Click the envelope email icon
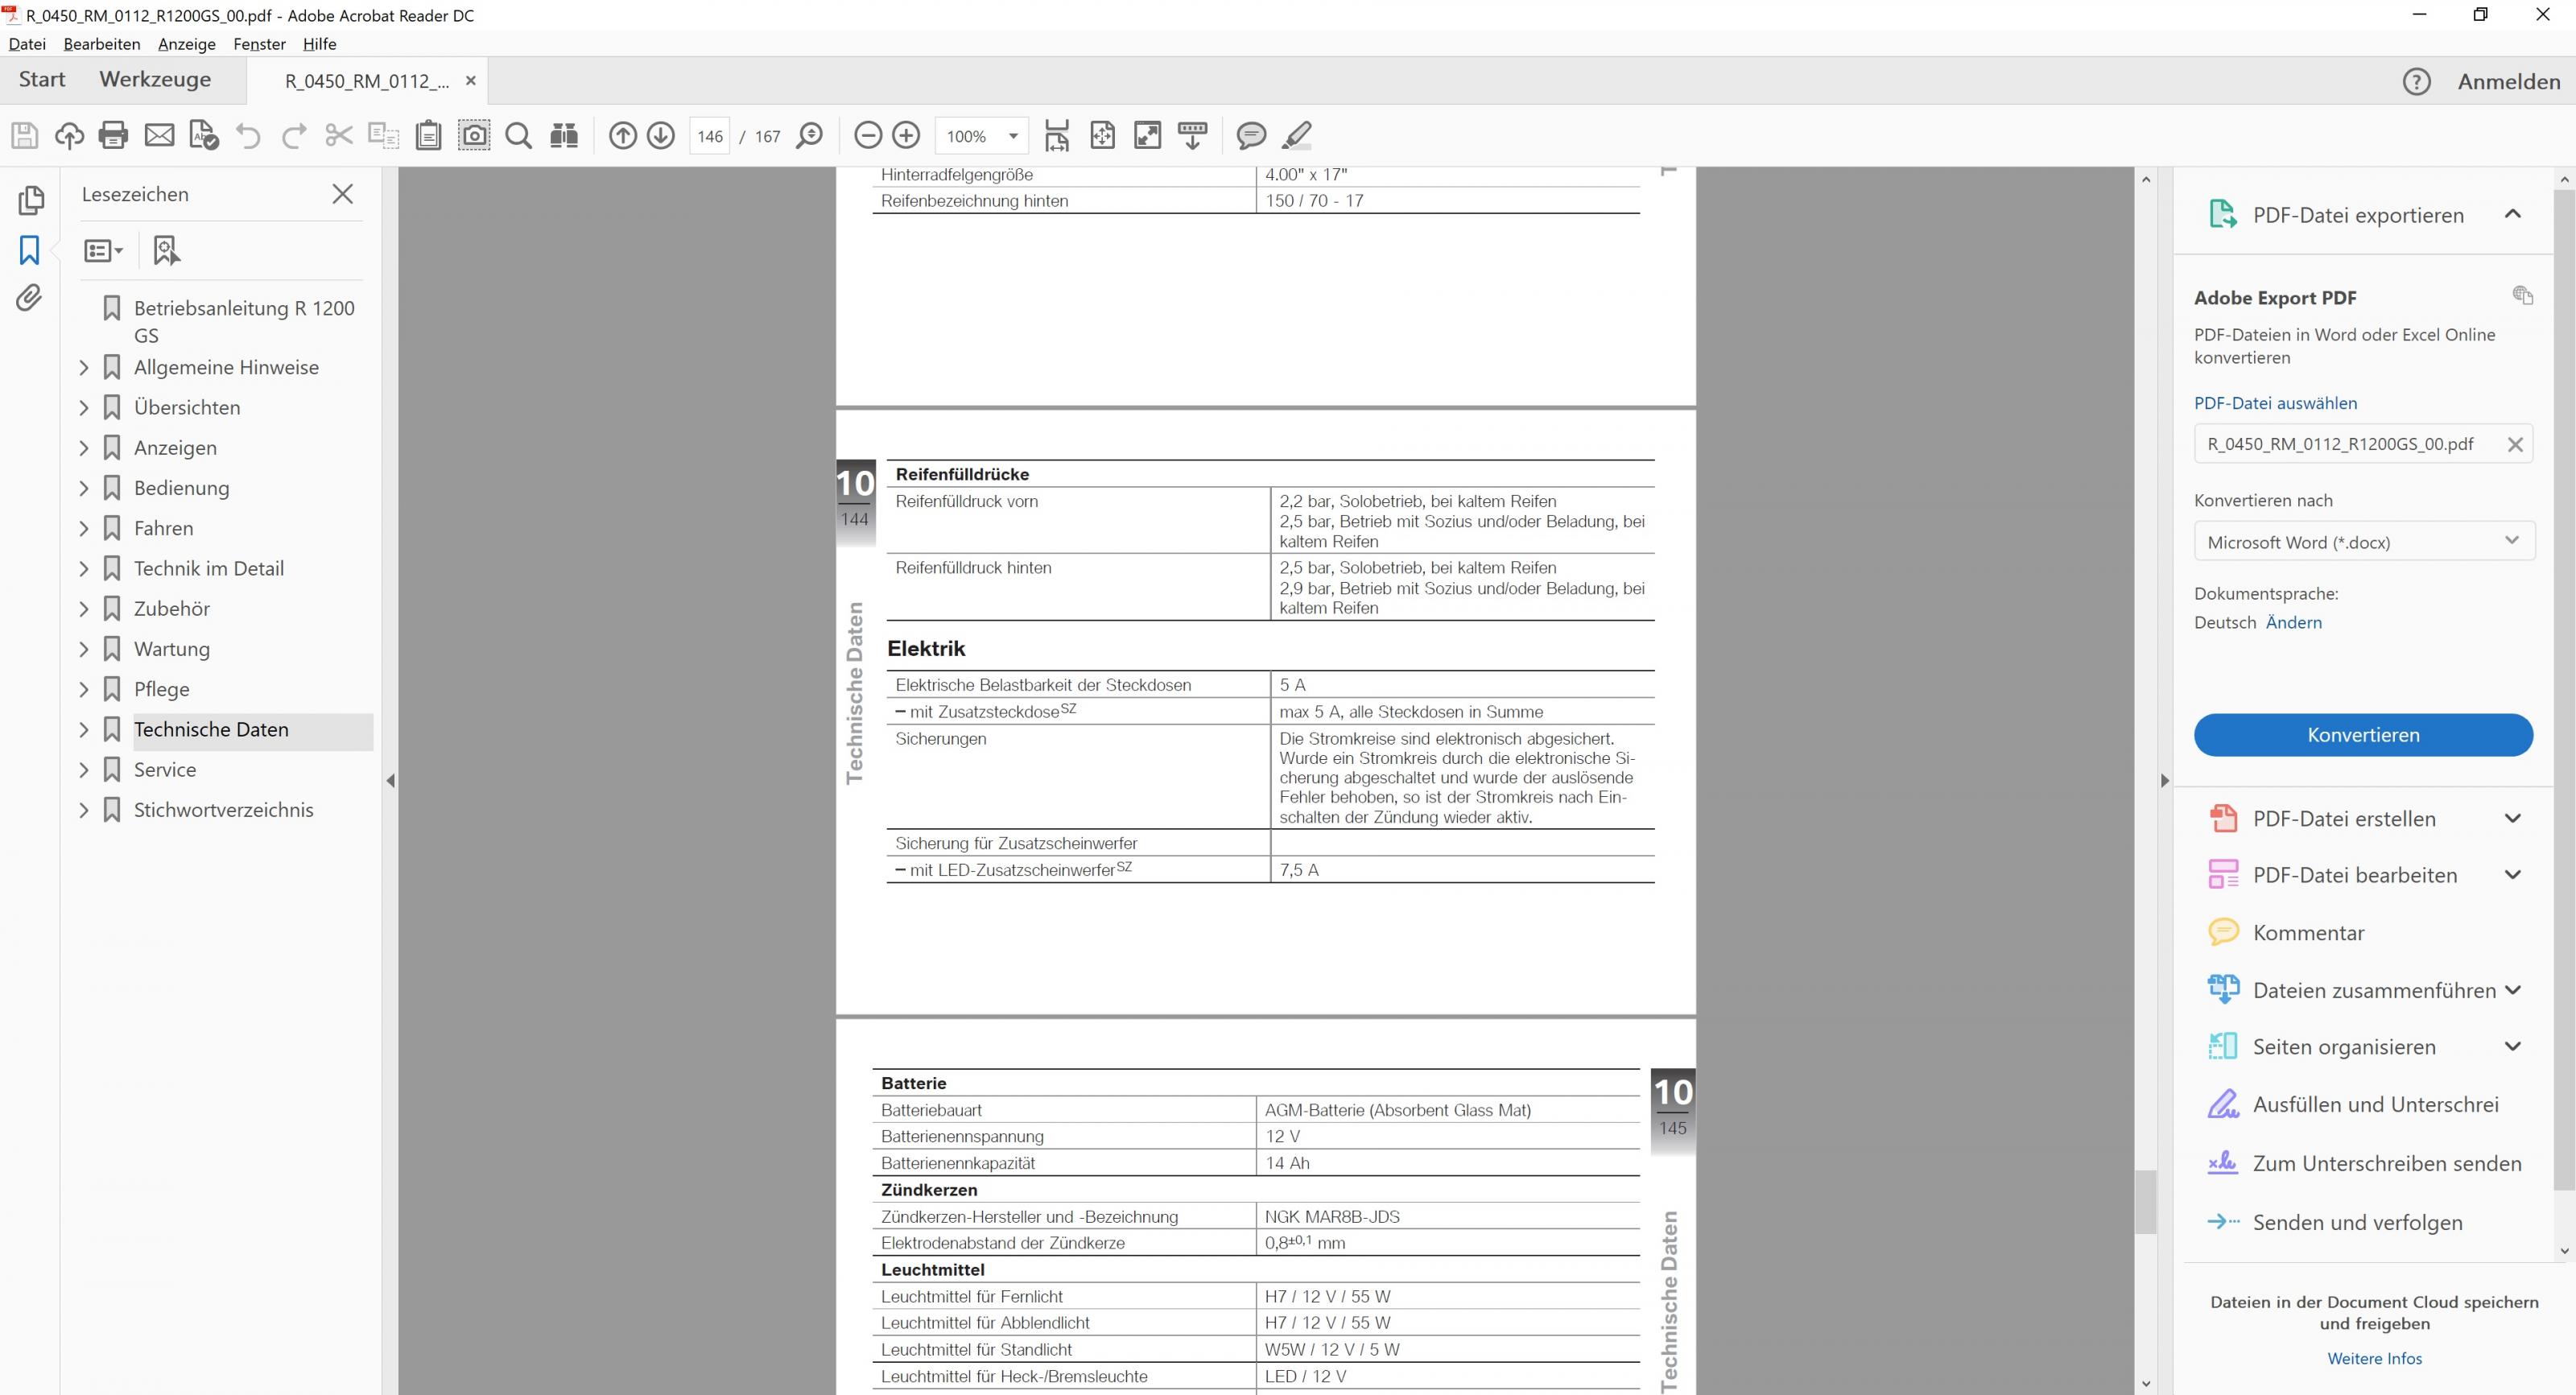The image size is (2576, 1395). [x=159, y=135]
